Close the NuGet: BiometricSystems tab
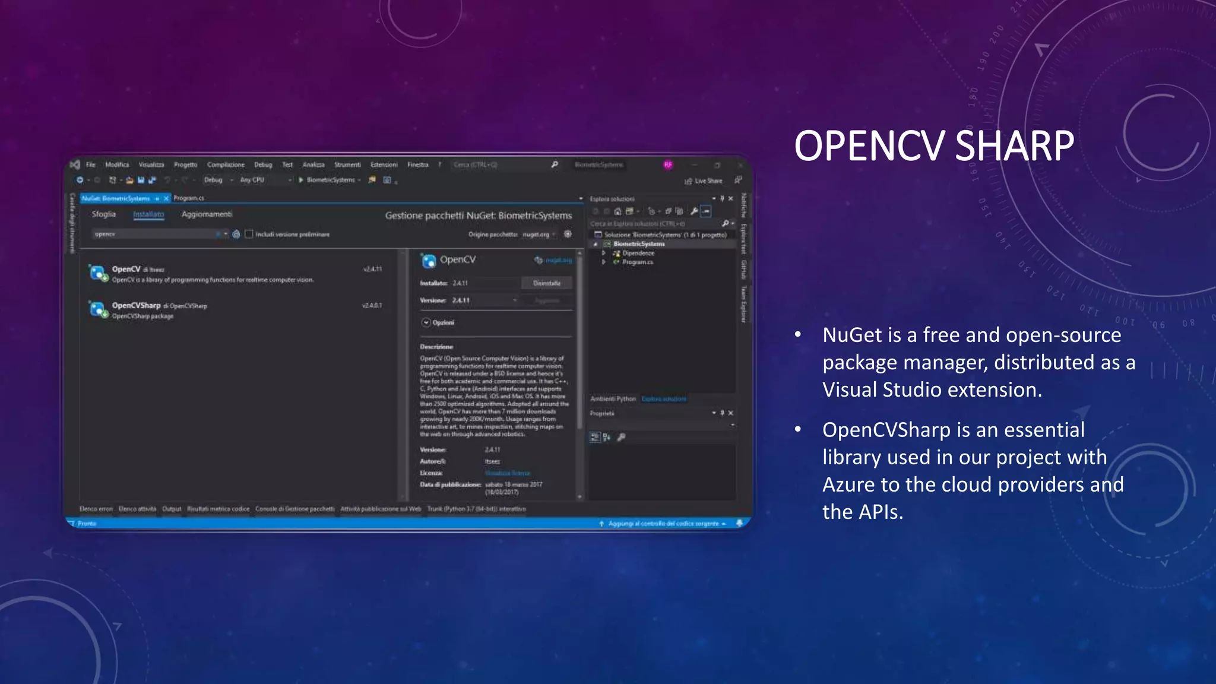The width and height of the screenshot is (1216, 684). 166,198
